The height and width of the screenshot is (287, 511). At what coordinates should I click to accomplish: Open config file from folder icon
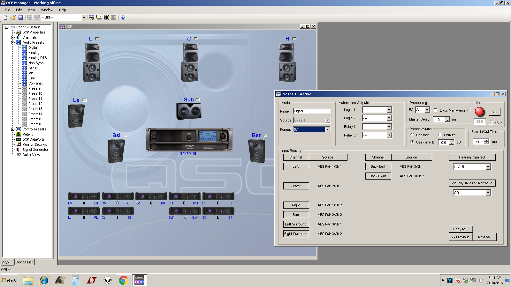[13, 18]
